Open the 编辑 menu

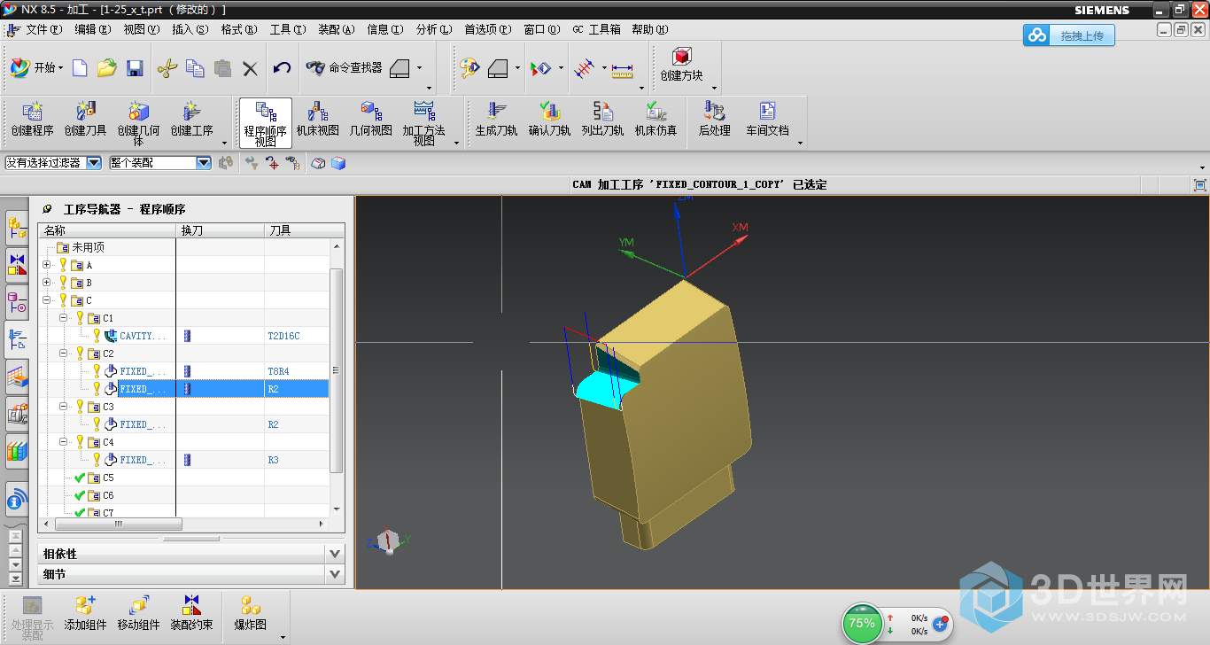(92, 29)
